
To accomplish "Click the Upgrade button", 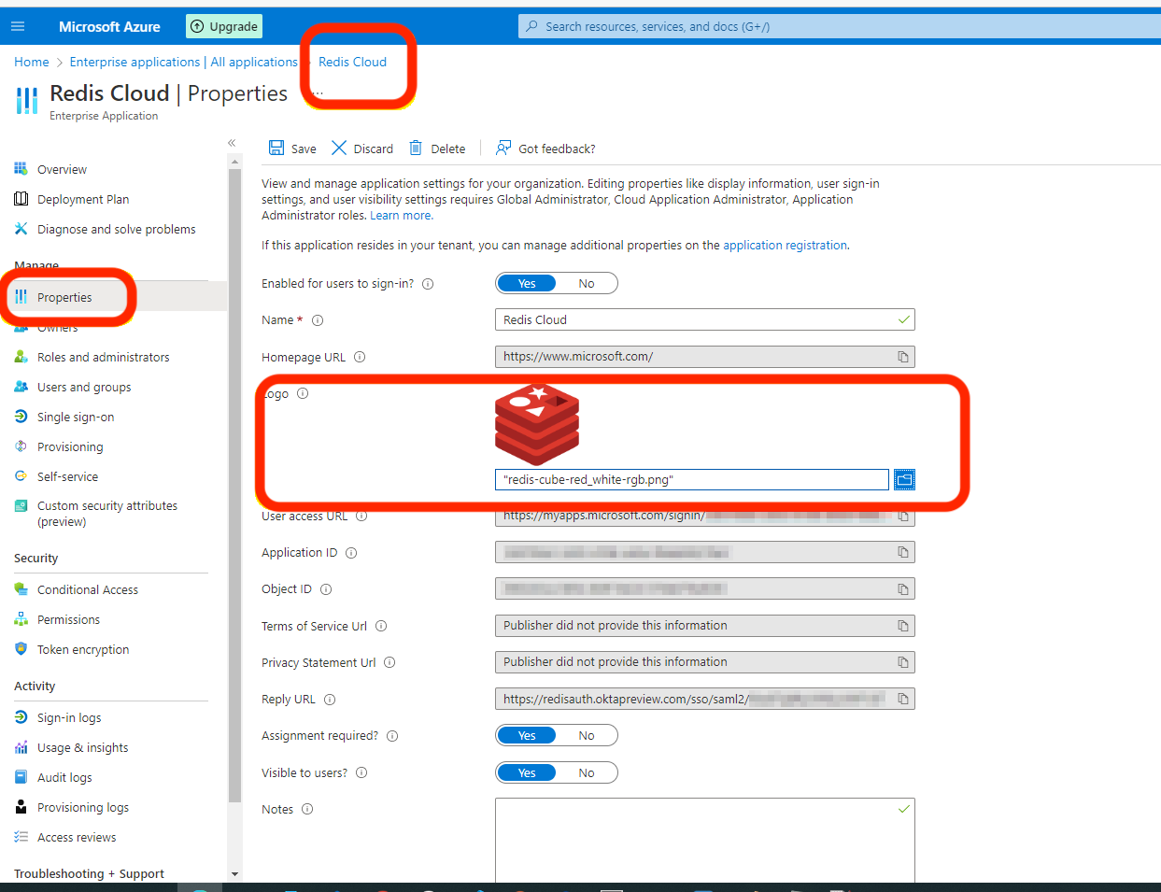I will (224, 26).
